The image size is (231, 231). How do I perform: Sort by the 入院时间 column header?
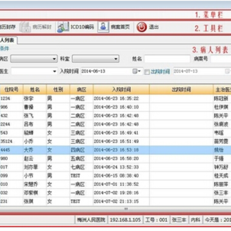pyautogui.click(x=121, y=90)
